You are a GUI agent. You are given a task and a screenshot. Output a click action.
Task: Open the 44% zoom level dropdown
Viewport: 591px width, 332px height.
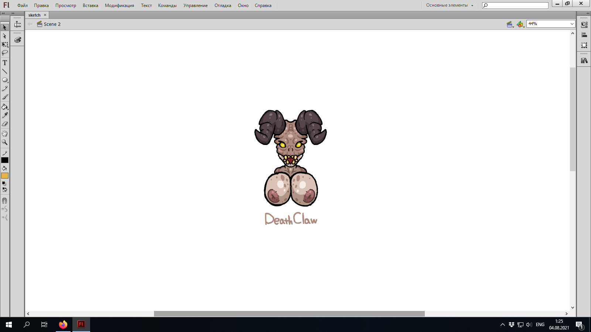pos(550,24)
